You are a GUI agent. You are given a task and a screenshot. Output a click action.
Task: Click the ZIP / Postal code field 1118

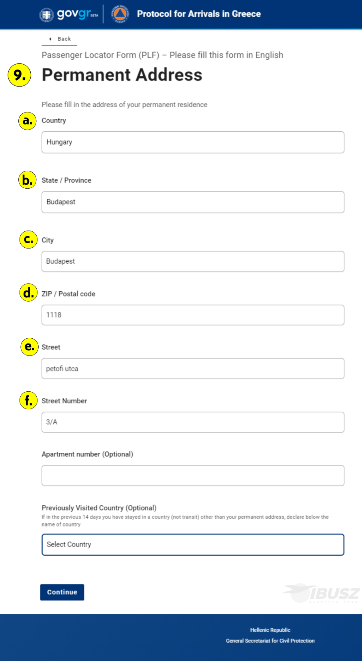pos(193,315)
